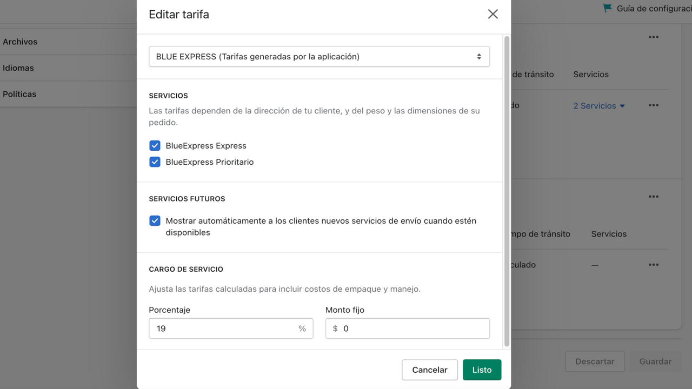Viewport: 692px width, 389px height.
Task: Open the topmost three-dot menu in background page
Action: (654, 37)
